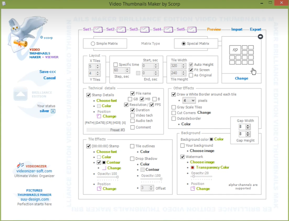Image resolution: width=289 pixels, height=221 pixels.
Task: Toggle the Stamp Details checkbox
Action: tap(89, 95)
